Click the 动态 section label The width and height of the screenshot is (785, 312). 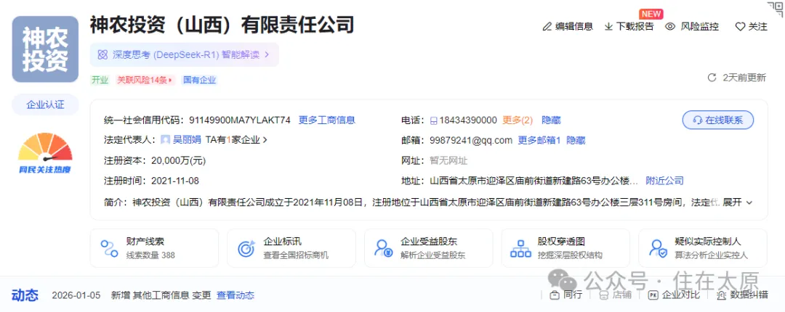(x=25, y=295)
